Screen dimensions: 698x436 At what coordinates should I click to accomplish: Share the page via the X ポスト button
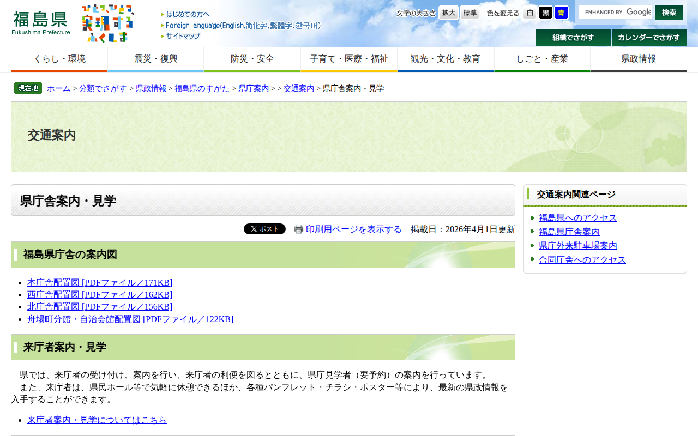264,229
